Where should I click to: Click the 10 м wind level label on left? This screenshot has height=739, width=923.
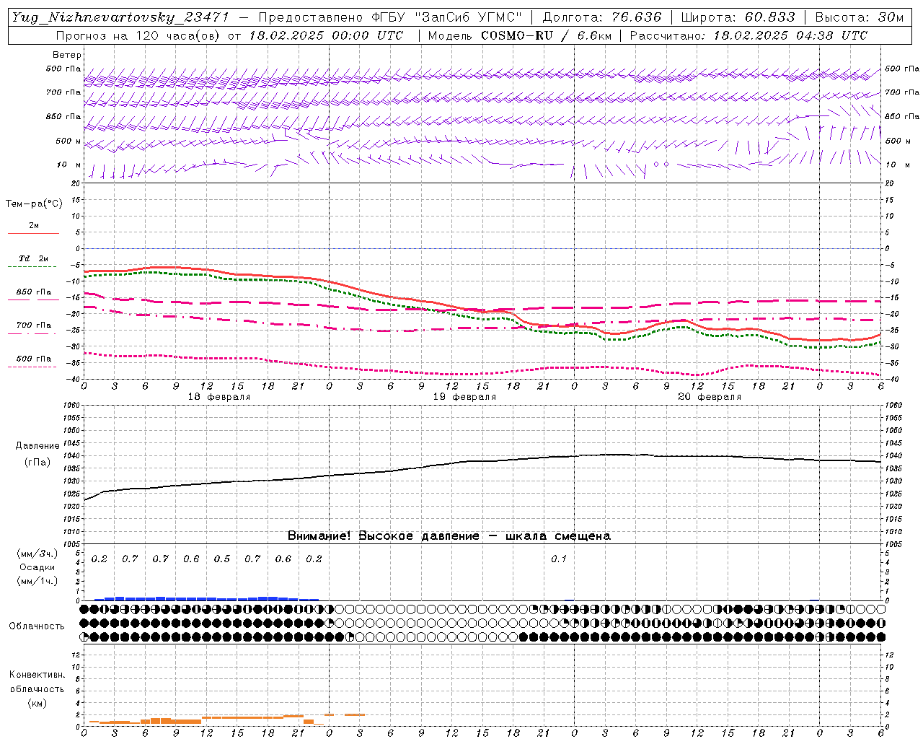69,165
